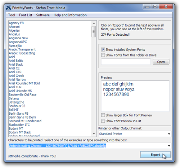Select Aparajita in the font list
Viewport: 180px width, 168px height.
tap(15, 45)
